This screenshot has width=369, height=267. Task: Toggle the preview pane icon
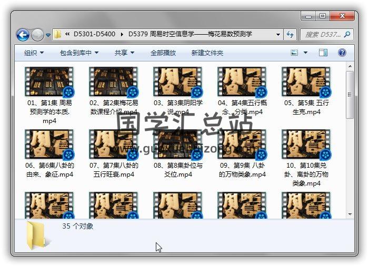(323, 53)
